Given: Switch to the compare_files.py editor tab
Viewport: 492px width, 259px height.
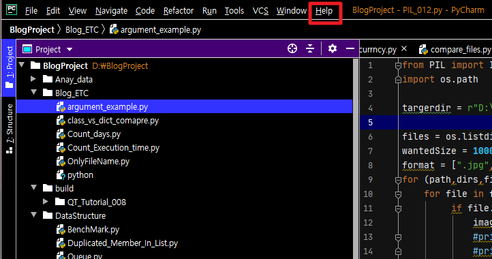Looking at the screenshot, I should pyautogui.click(x=455, y=49).
